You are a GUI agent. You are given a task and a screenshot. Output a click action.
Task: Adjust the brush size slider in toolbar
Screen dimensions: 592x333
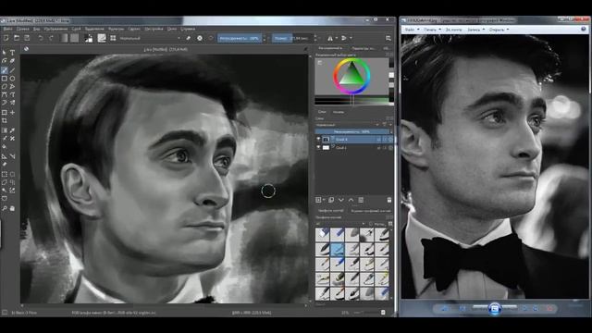[x=292, y=38]
